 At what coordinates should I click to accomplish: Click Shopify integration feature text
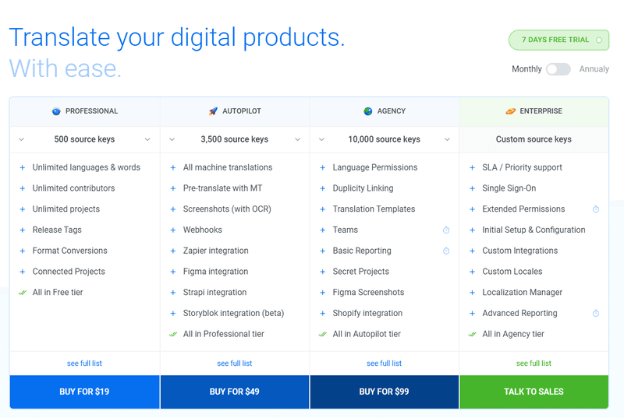click(367, 313)
